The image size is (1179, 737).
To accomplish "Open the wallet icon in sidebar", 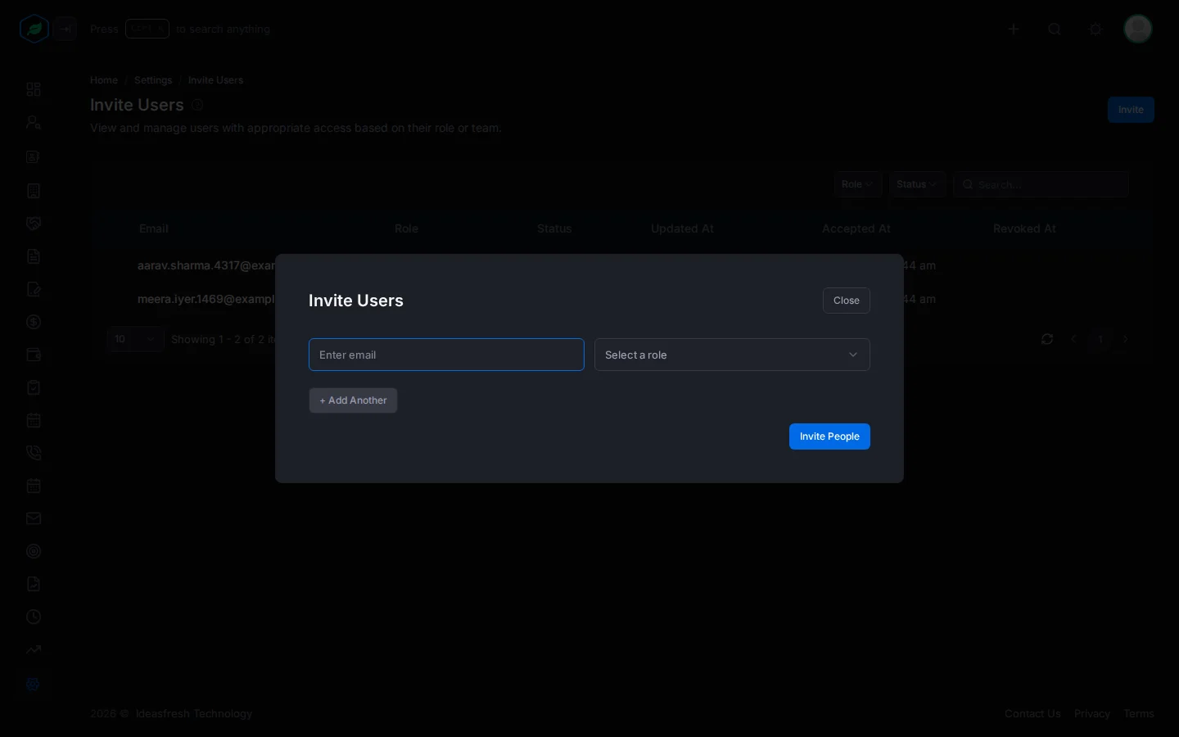I will [x=34, y=355].
